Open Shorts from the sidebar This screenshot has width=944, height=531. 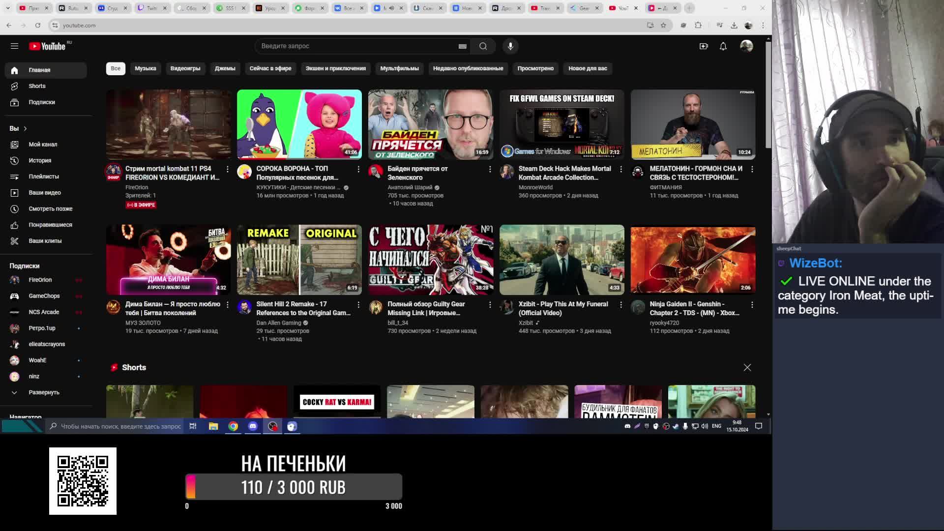coord(37,86)
